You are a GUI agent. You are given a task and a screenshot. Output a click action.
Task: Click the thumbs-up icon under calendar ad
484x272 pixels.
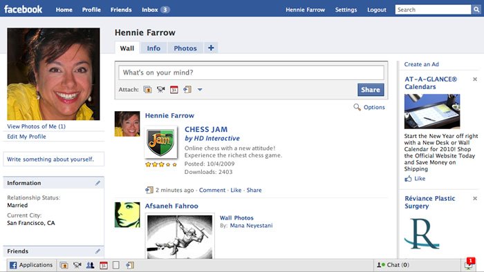coord(408,178)
